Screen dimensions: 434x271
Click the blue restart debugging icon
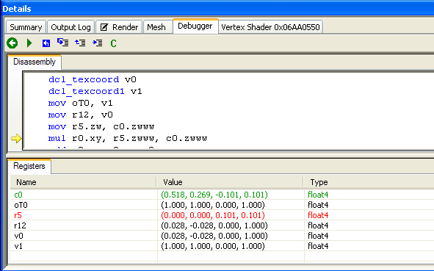(x=46, y=43)
